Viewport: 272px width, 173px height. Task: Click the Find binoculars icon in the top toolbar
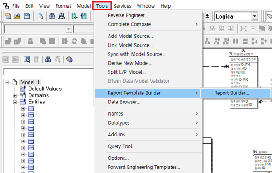pos(52,16)
